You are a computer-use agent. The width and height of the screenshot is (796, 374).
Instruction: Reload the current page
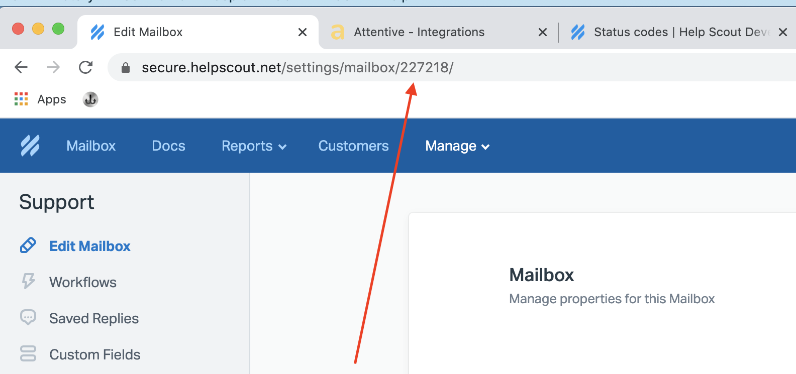coord(86,67)
